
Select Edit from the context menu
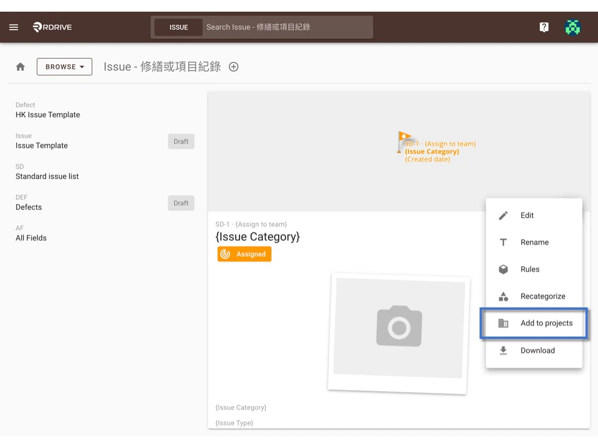(x=526, y=215)
